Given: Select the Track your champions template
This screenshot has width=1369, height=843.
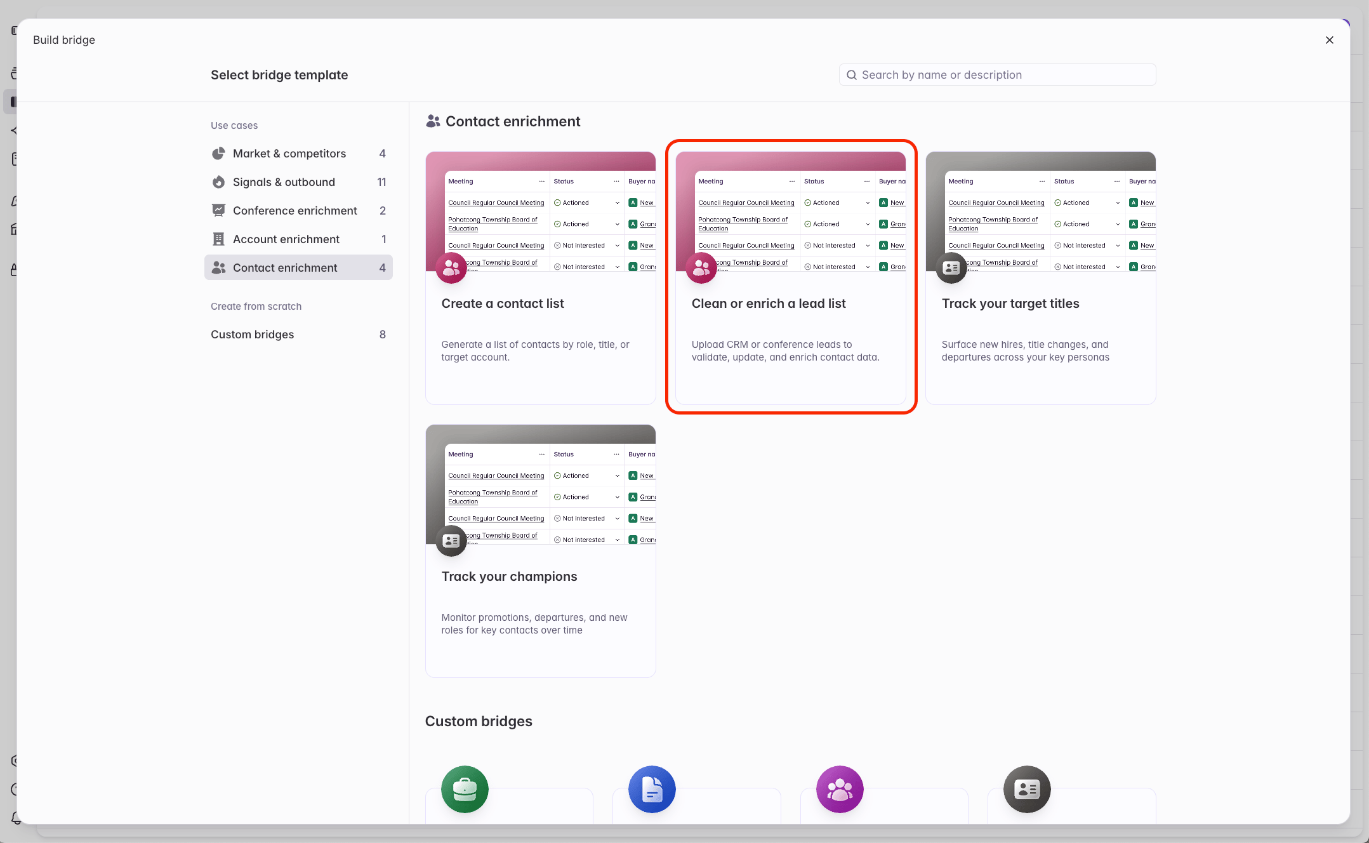Looking at the screenshot, I should tap(541, 551).
